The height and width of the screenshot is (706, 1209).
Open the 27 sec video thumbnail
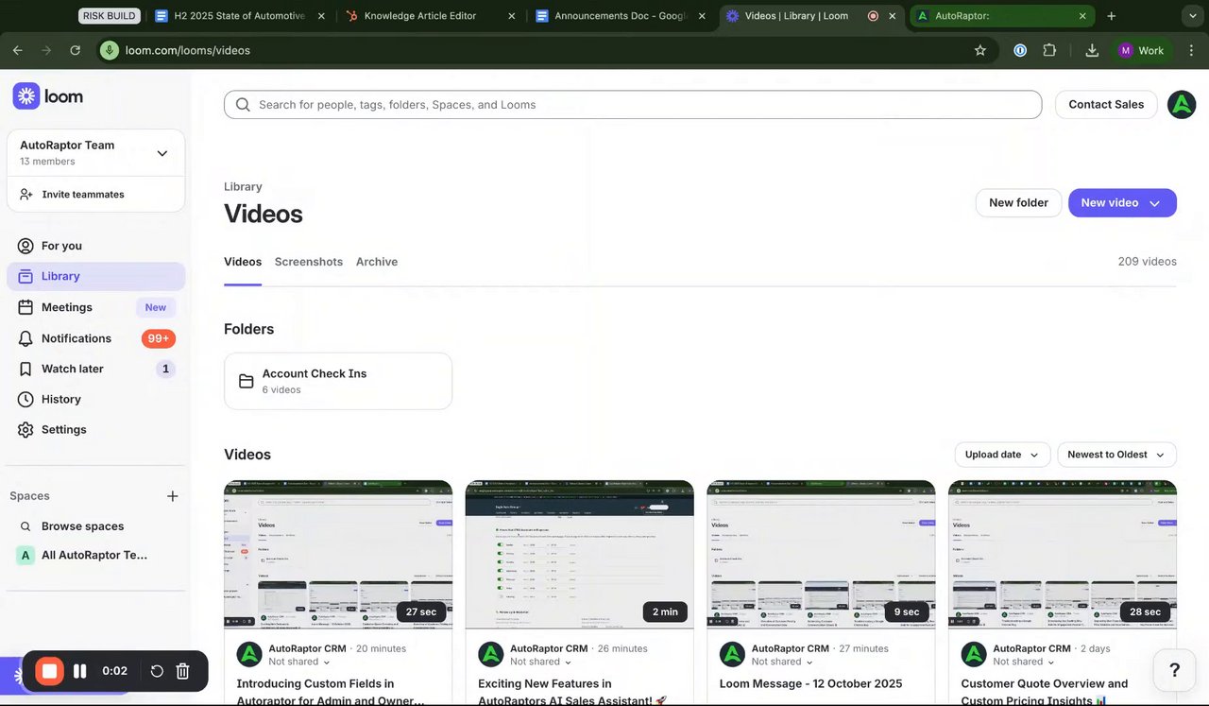[338, 554]
